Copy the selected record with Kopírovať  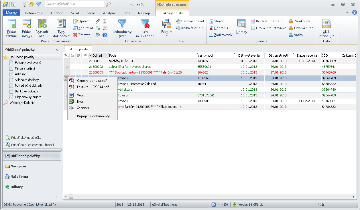click(83, 28)
